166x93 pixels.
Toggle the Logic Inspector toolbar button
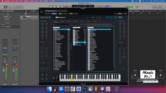pos(5,7)
